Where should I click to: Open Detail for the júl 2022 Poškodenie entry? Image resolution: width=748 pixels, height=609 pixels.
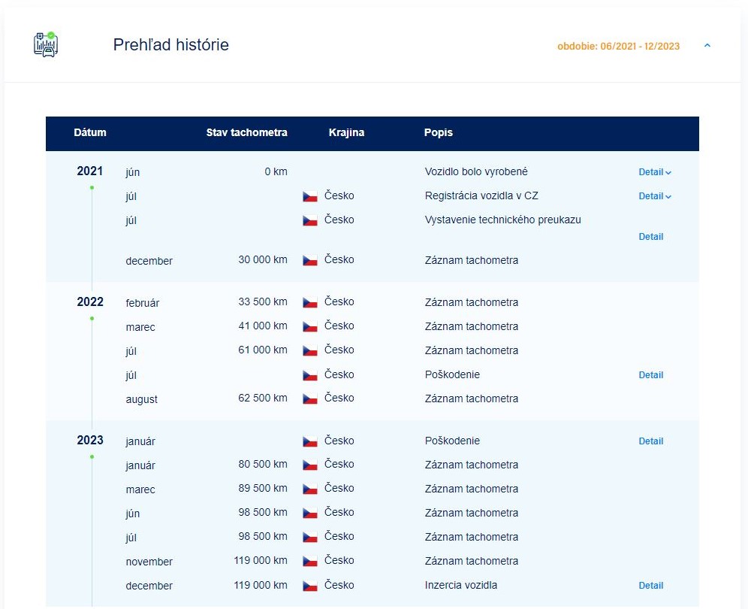coord(651,375)
